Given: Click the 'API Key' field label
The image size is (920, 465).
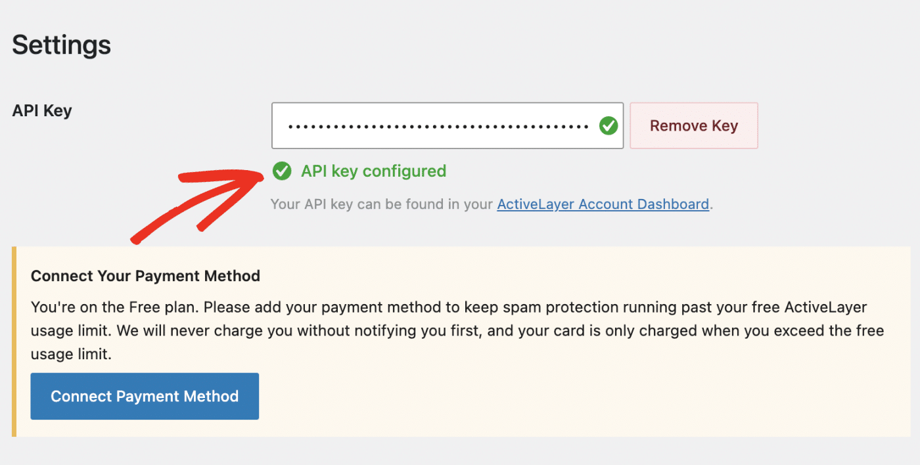Looking at the screenshot, I should (x=42, y=110).
